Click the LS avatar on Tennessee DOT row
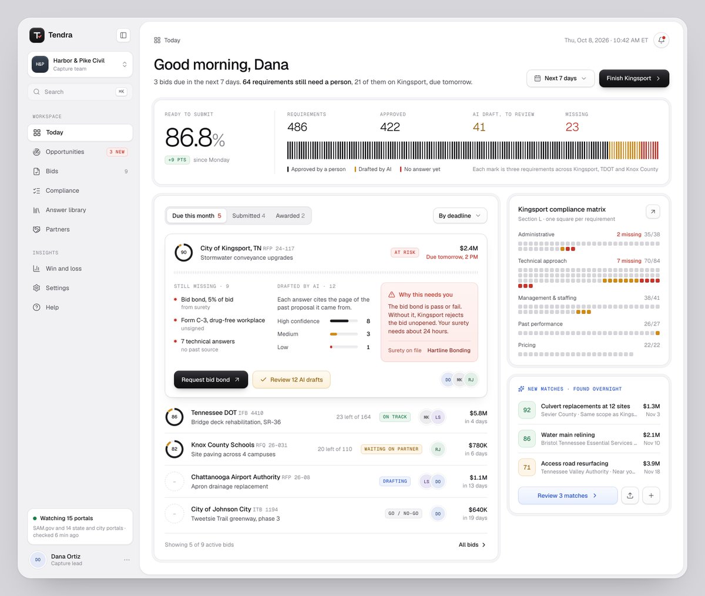The height and width of the screenshot is (596, 705). (438, 417)
